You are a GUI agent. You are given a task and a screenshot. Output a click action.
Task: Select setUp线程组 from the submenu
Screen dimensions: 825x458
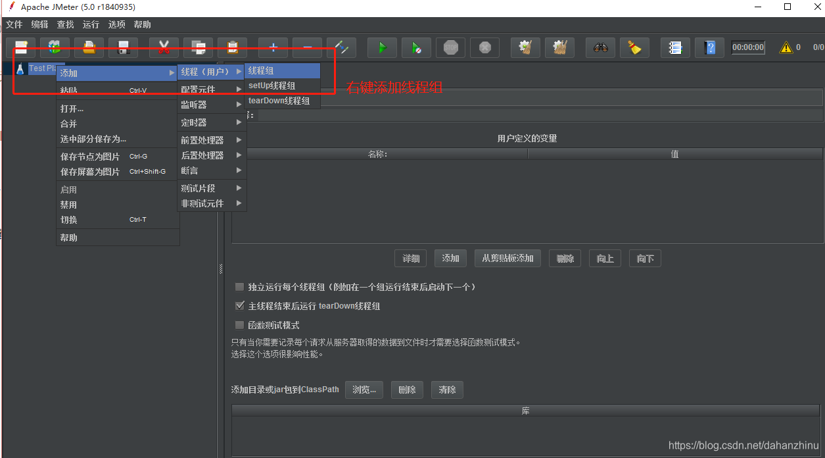[282, 86]
